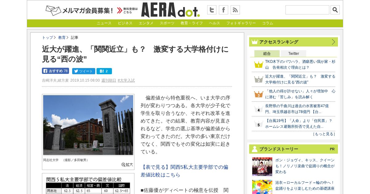Open the 浴衣→ローカルフード story thumbnail
This screenshot has width=370, height=194.
click(x=262, y=187)
